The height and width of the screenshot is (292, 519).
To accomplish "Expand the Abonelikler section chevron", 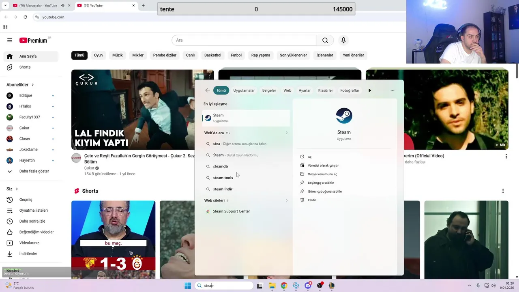I will coord(32,85).
